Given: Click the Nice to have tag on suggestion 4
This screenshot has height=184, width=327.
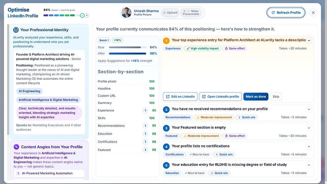Looking at the screenshot, I should [x=199, y=154].
